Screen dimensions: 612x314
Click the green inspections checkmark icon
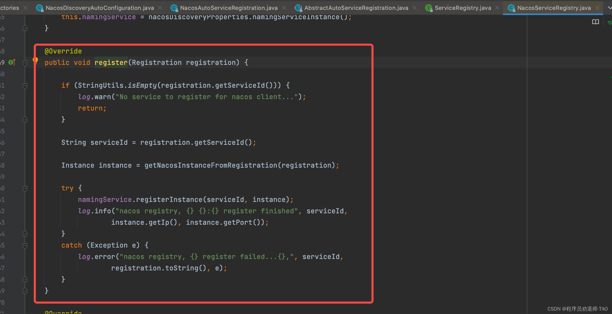coord(609,23)
